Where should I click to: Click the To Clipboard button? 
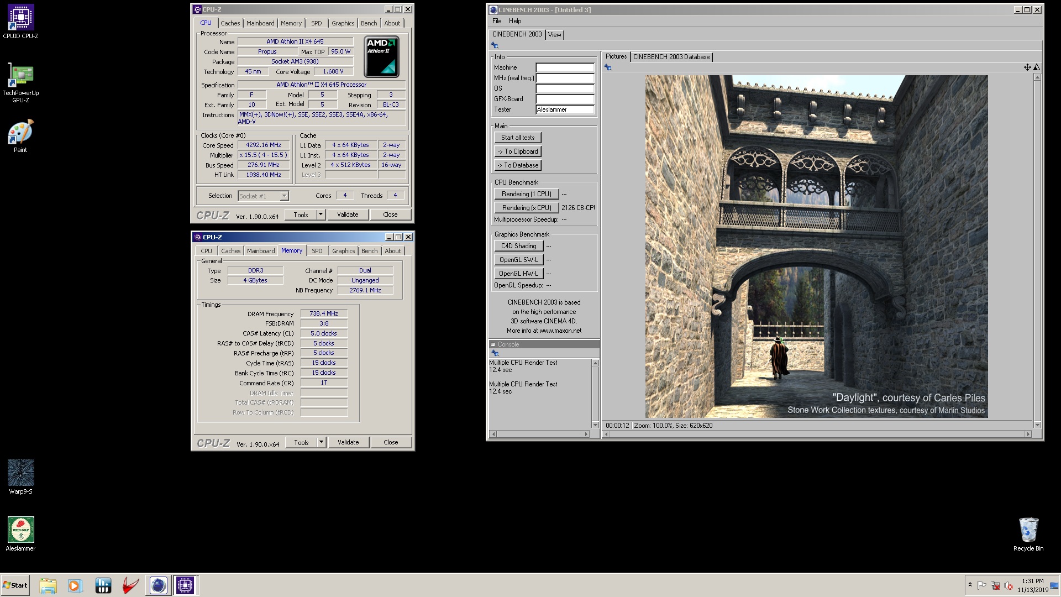518,151
